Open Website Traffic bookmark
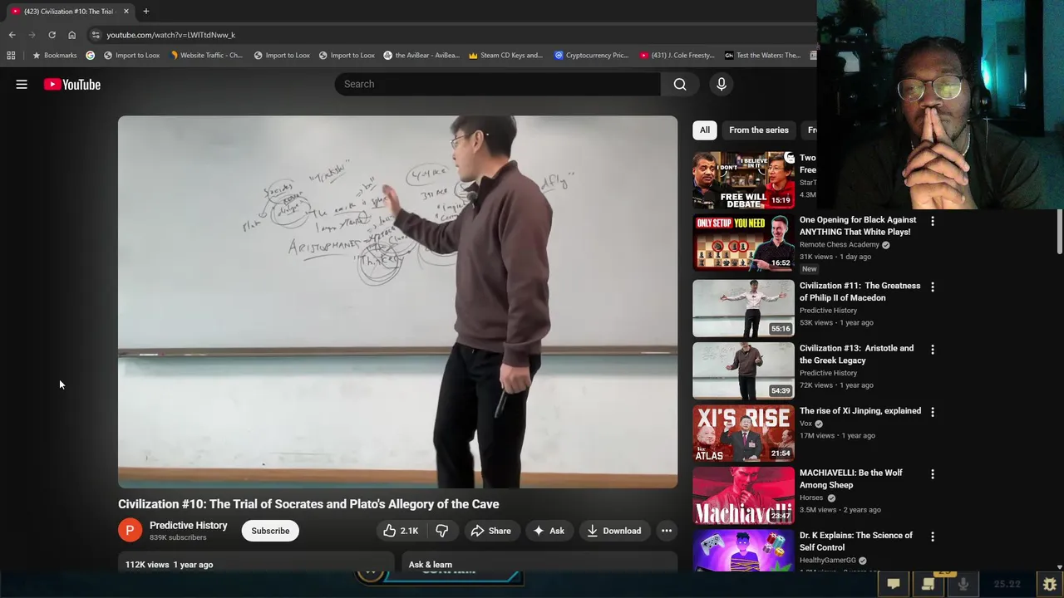The width and height of the screenshot is (1064, 598). [206, 56]
